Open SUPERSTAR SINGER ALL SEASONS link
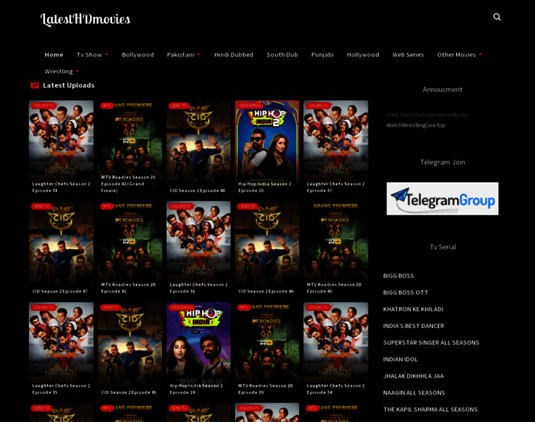This screenshot has width=535, height=422. pos(431,343)
